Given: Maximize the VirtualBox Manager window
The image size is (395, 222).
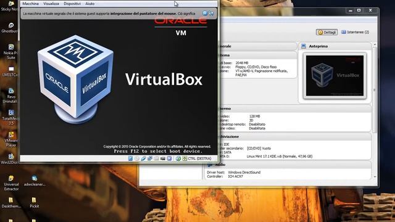Looking at the screenshot, I should click(359, 10).
